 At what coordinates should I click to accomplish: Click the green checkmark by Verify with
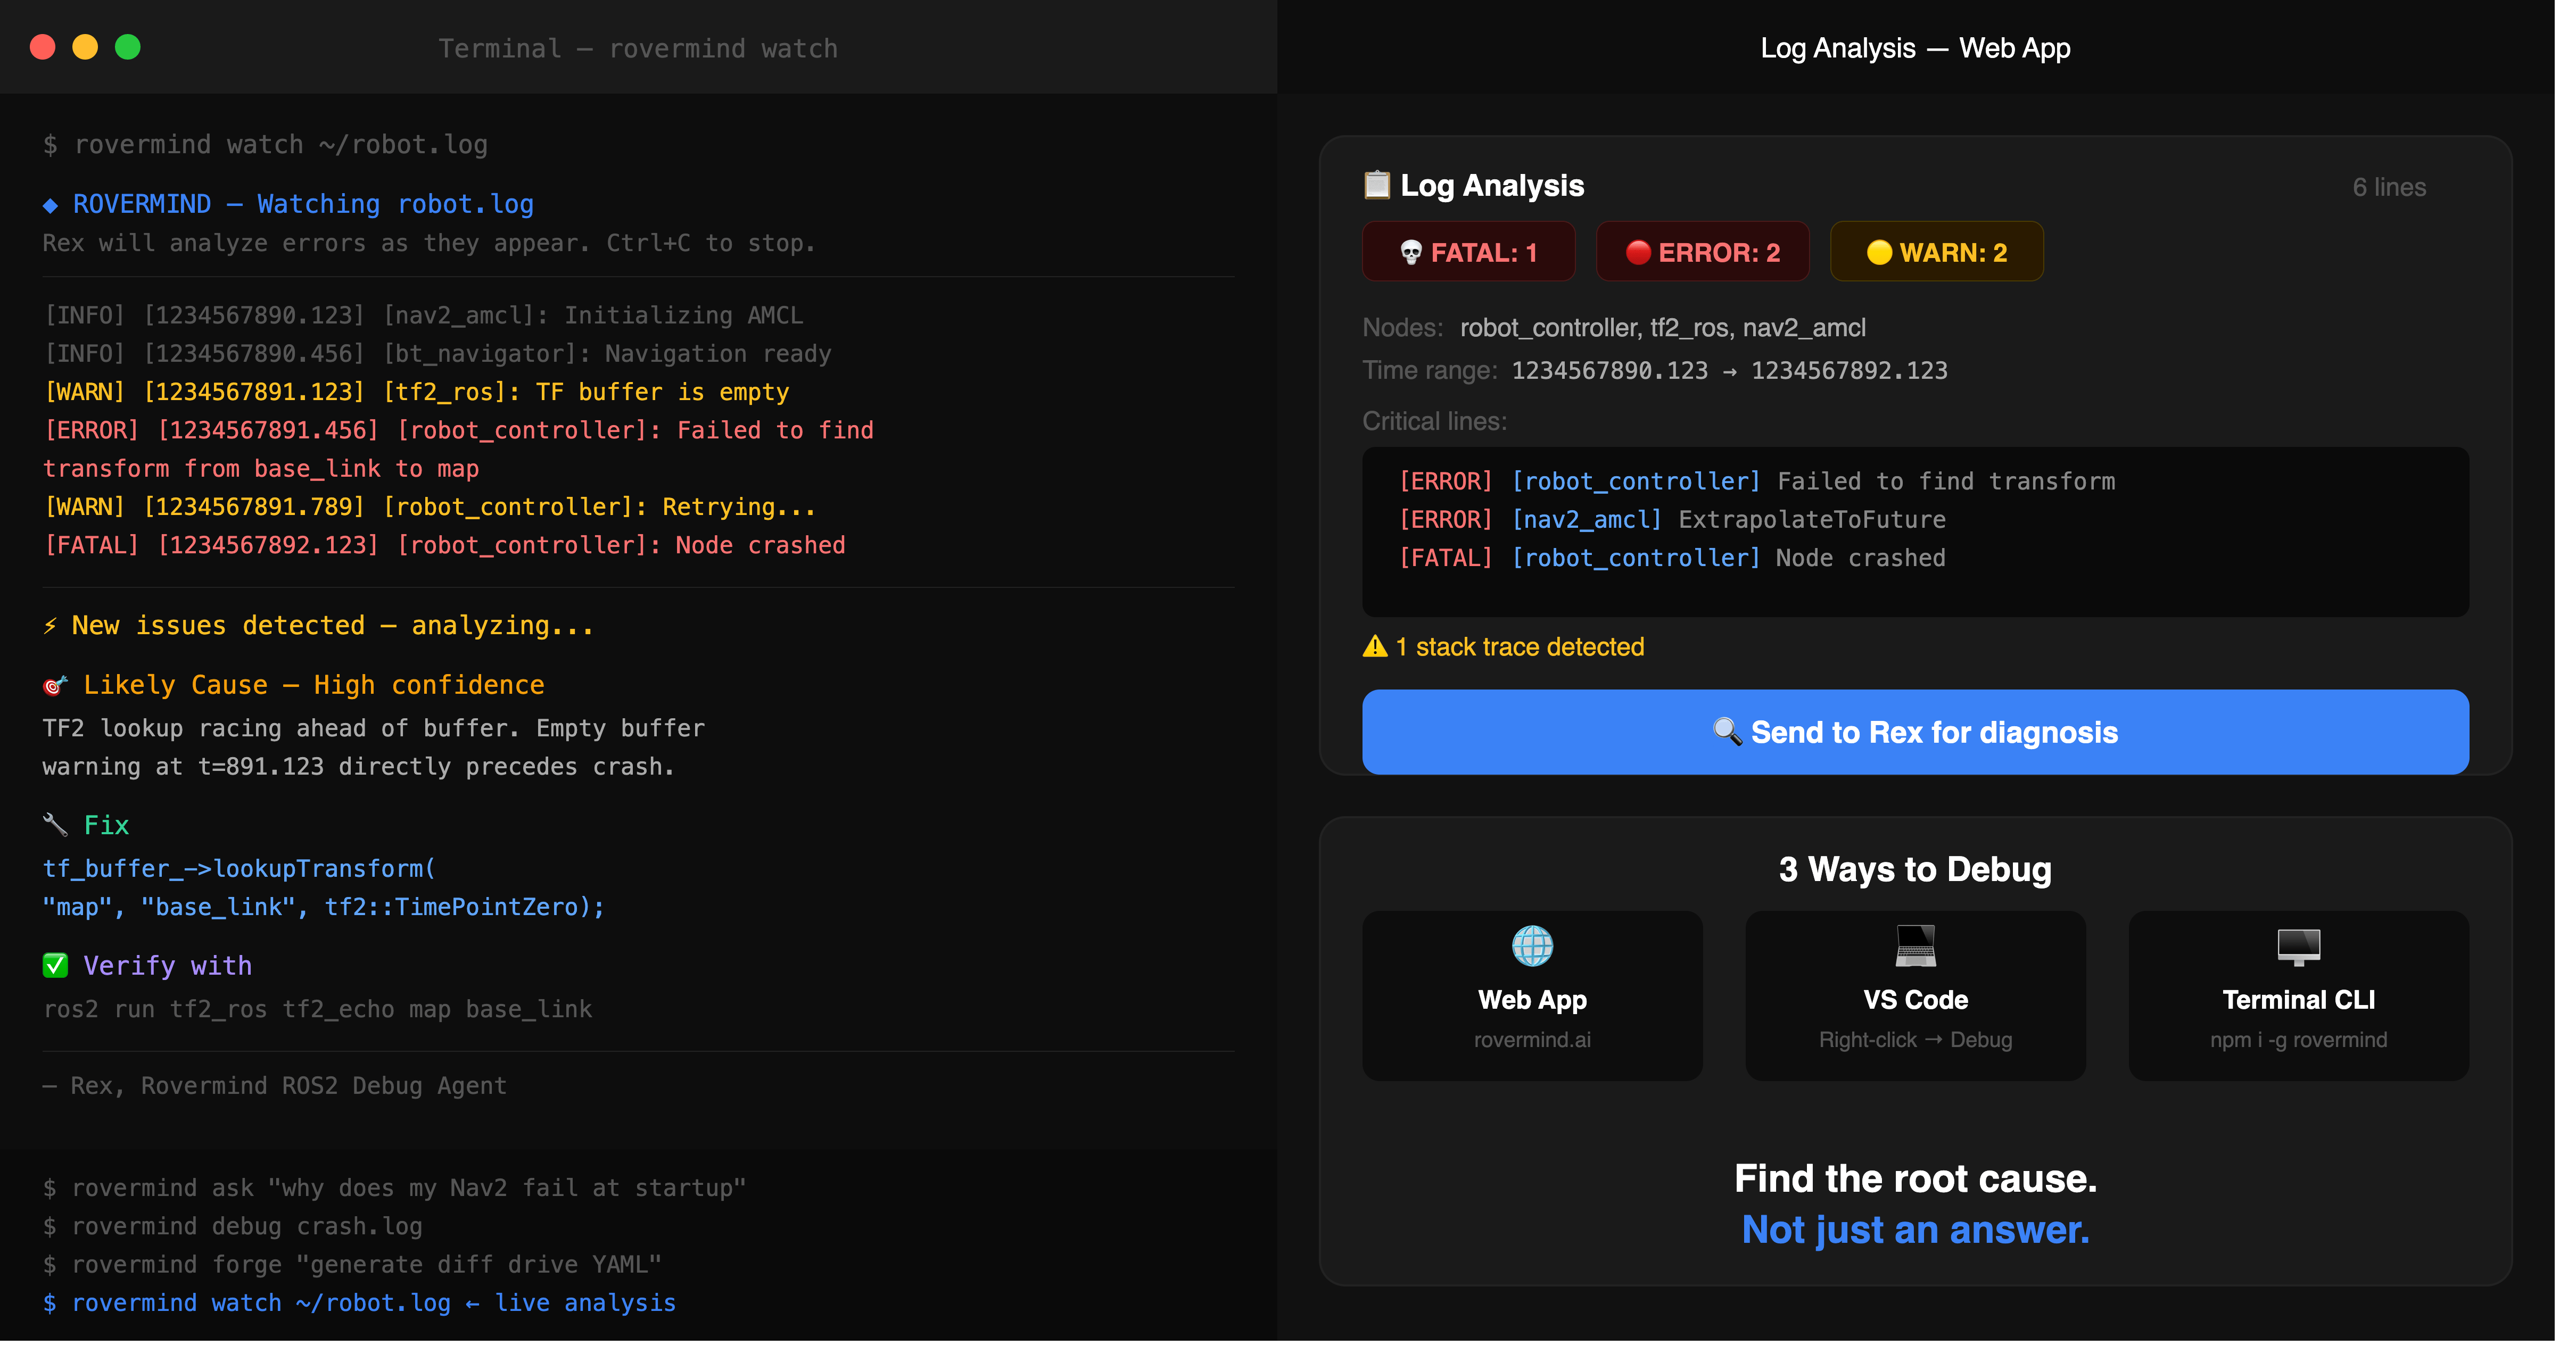coord(55,965)
